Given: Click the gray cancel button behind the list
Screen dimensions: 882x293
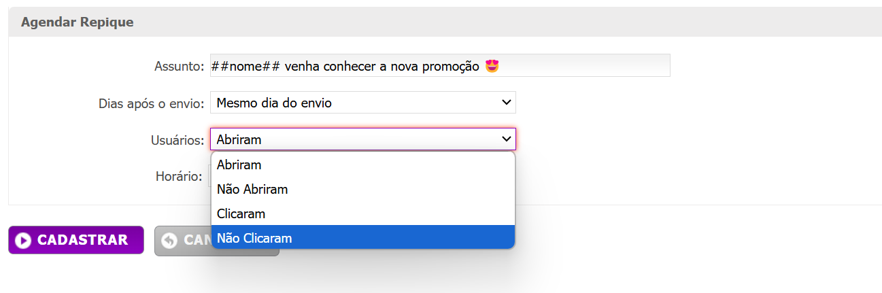Looking at the screenshot, I should point(182,241).
